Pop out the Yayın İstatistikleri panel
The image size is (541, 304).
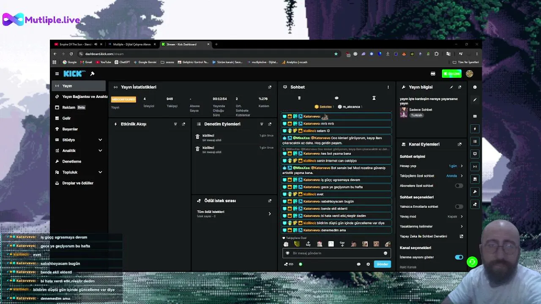270,87
